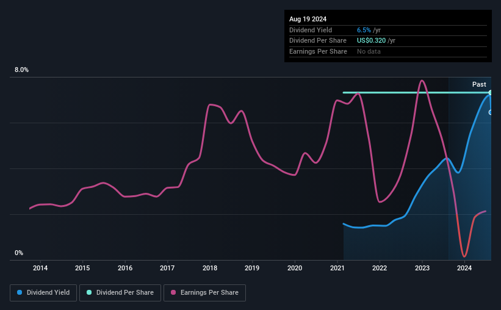
Task: Click the blue dot in Dividend Yield legend
Action: click(x=20, y=293)
